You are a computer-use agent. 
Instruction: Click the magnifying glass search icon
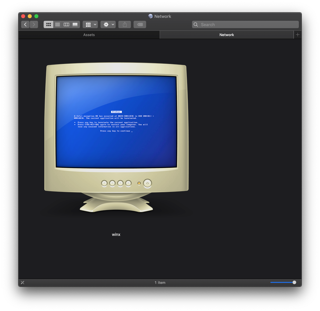[196, 24]
